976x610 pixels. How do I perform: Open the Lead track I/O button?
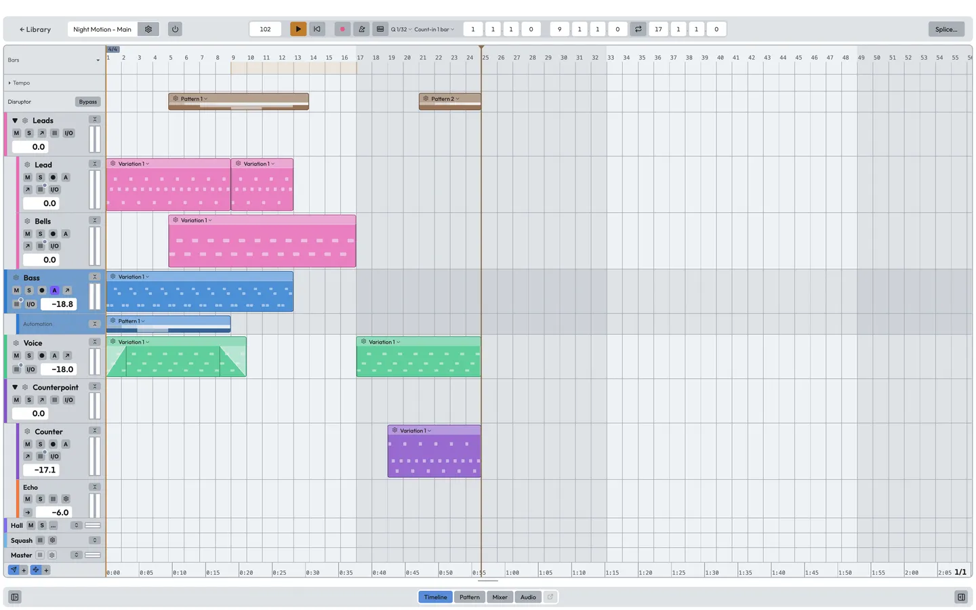tap(54, 190)
